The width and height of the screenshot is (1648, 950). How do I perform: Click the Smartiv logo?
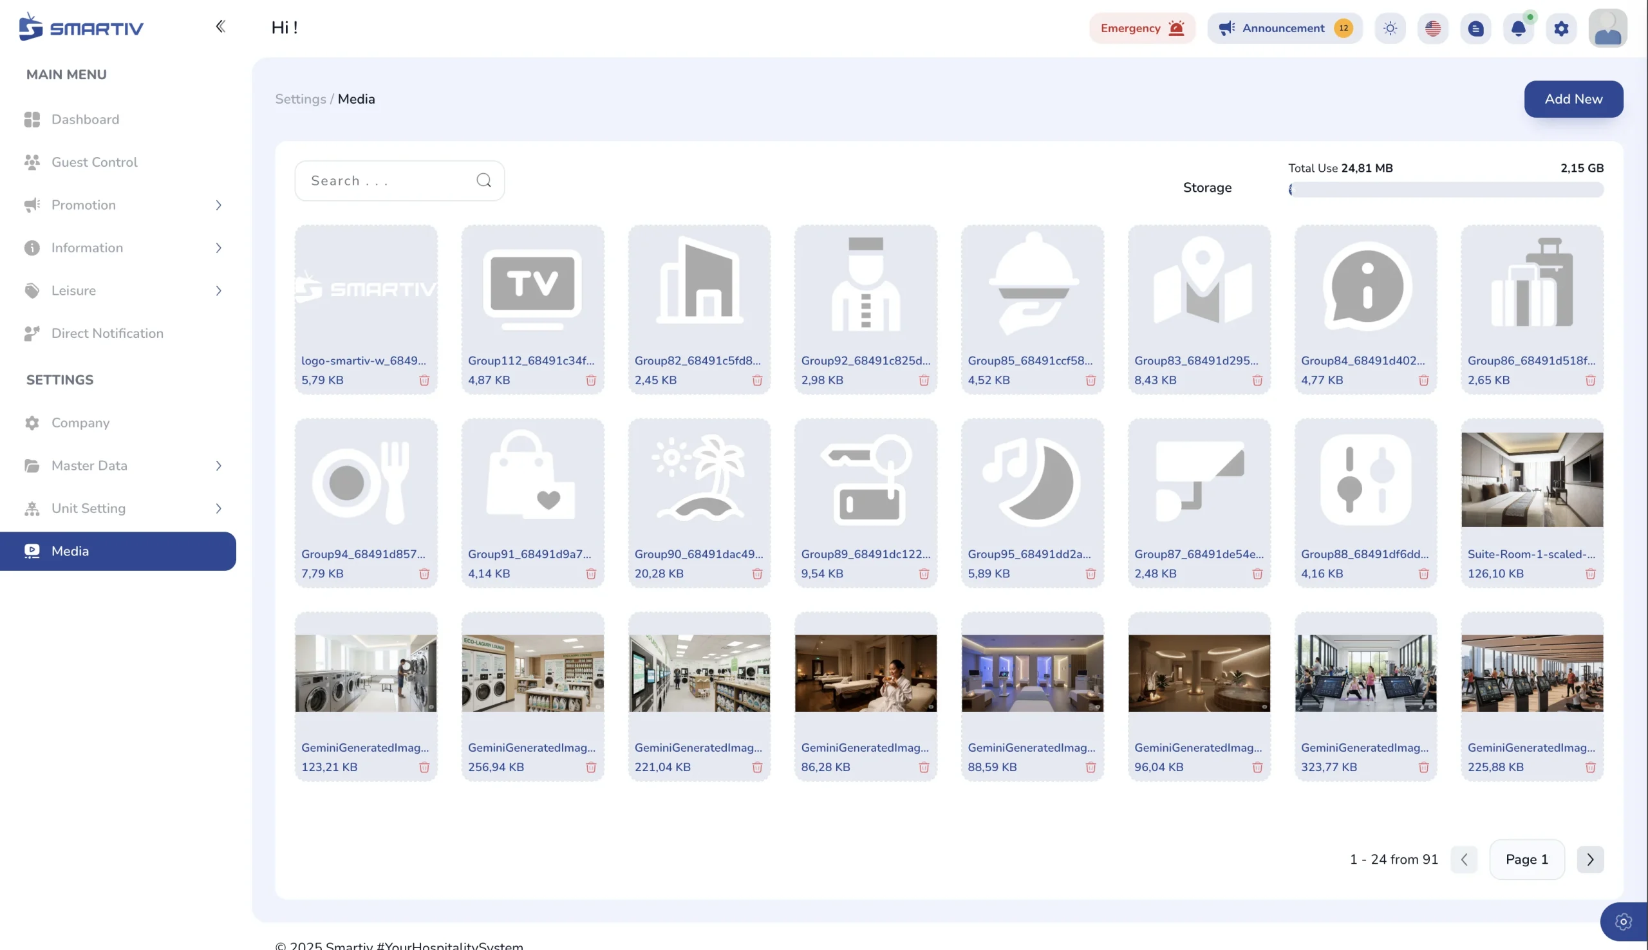(81, 27)
